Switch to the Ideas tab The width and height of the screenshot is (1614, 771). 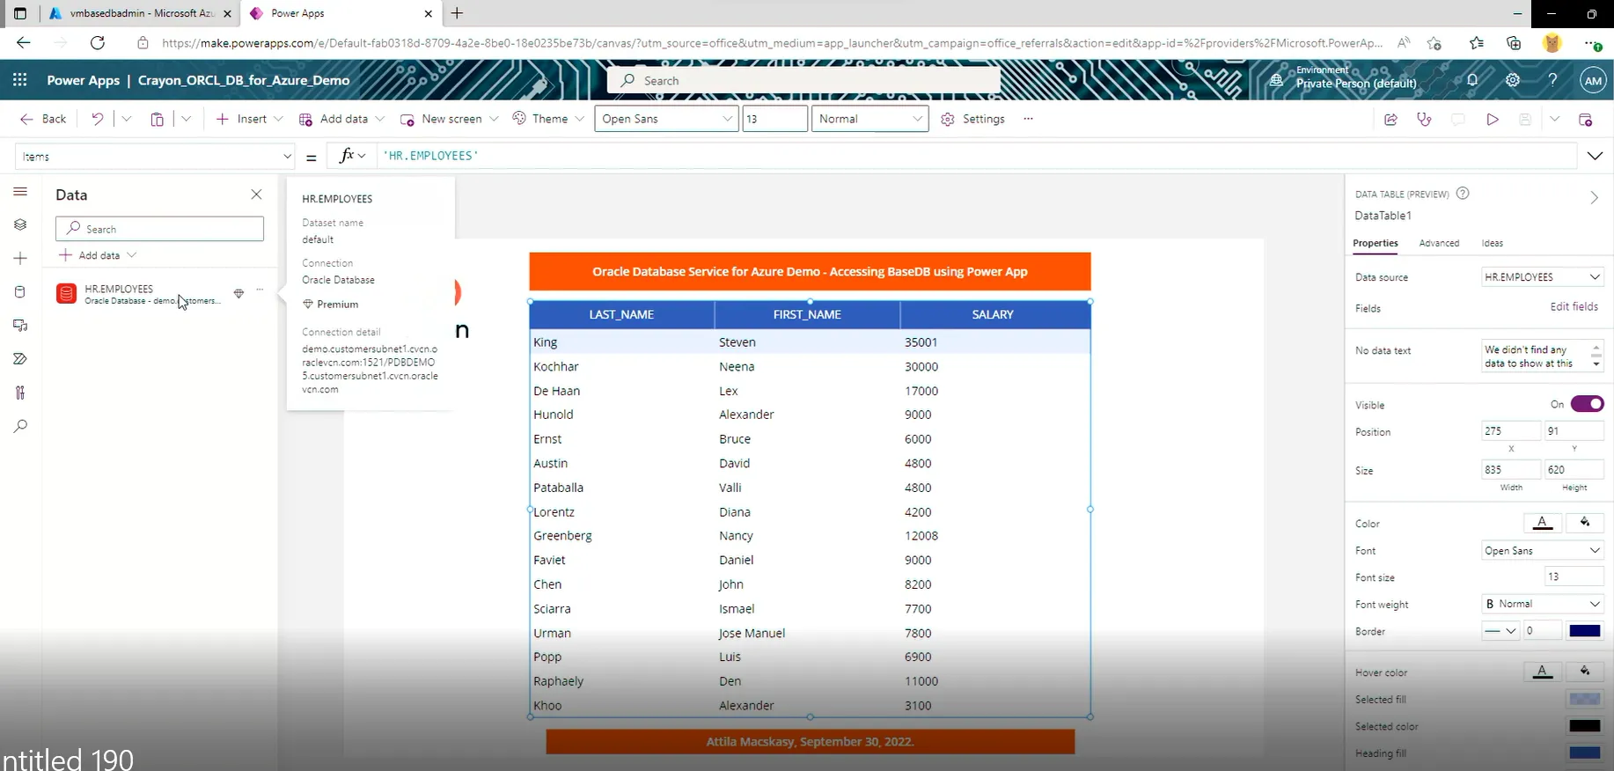click(x=1492, y=243)
